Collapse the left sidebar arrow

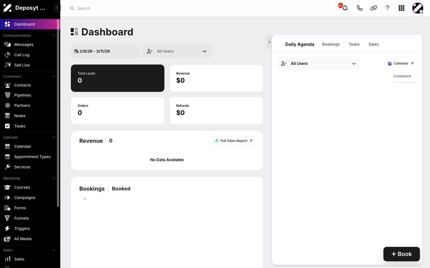pyautogui.click(x=57, y=8)
